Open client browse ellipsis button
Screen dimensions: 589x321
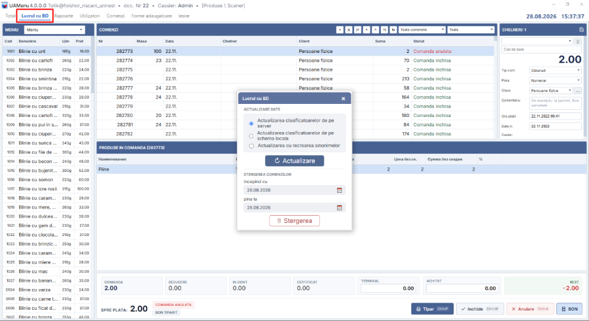(578, 90)
